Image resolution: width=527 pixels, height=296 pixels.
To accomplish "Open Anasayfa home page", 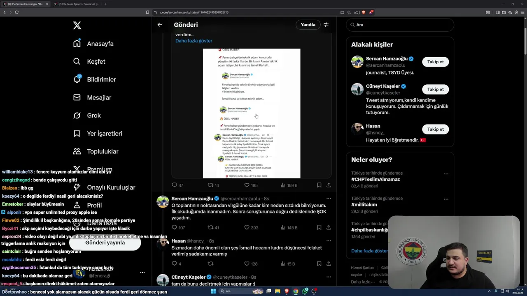I will click(93, 44).
